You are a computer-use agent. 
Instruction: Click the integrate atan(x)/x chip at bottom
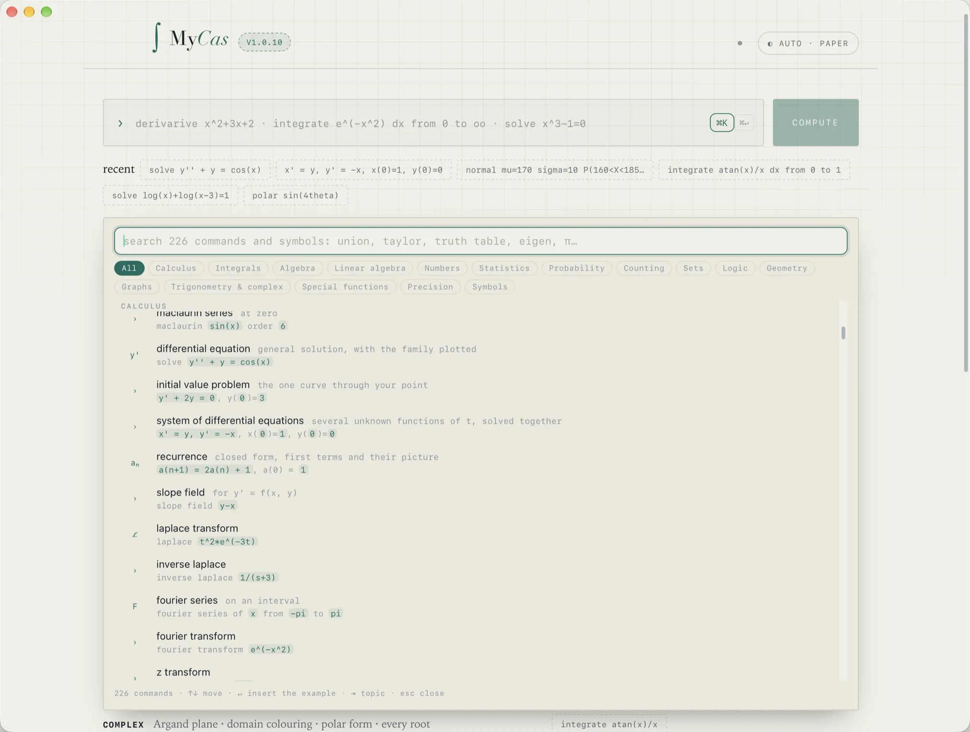[x=609, y=724]
